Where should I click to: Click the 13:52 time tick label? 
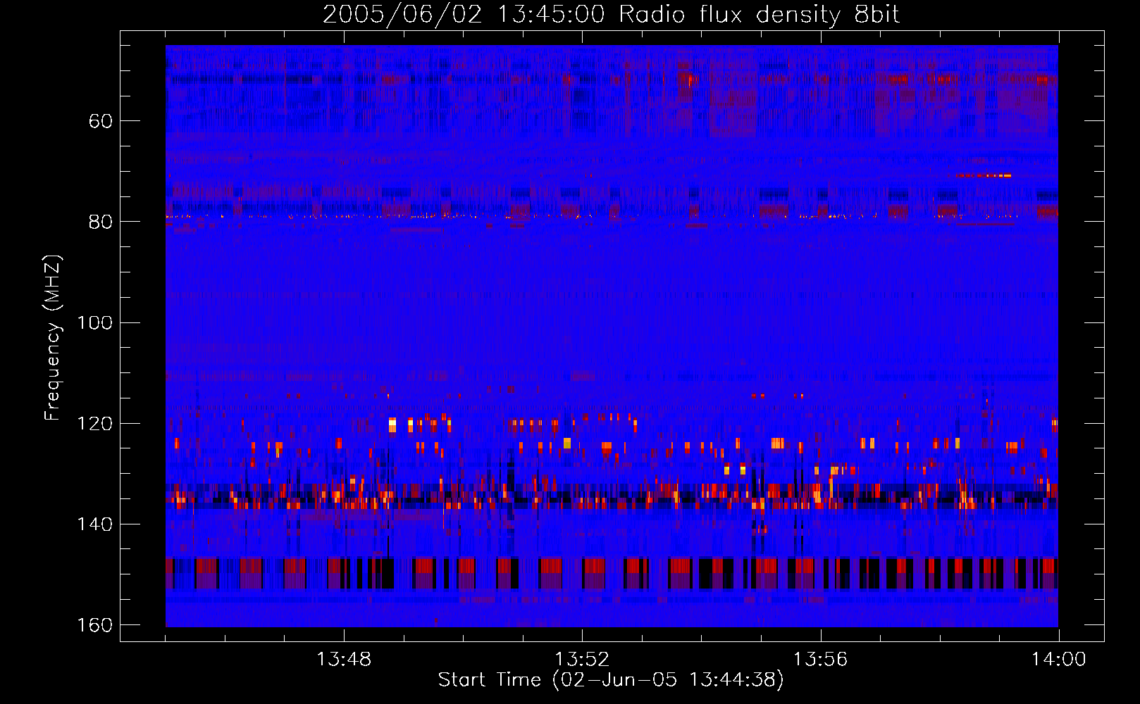582,660
